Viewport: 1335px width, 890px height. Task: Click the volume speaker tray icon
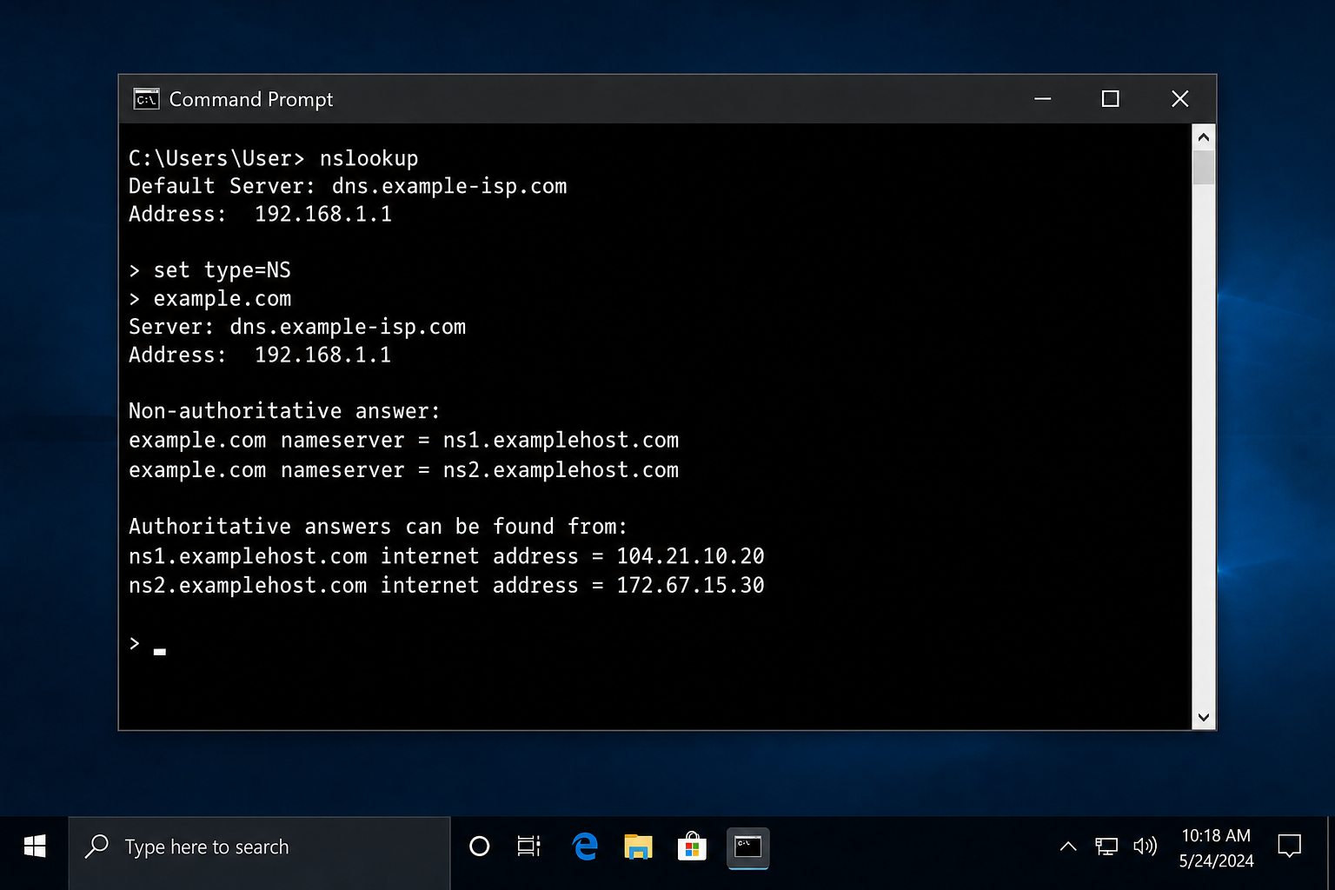point(1146,847)
